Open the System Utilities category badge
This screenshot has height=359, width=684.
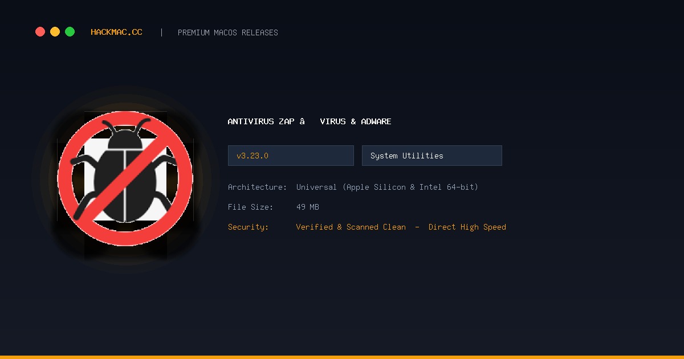click(x=432, y=156)
